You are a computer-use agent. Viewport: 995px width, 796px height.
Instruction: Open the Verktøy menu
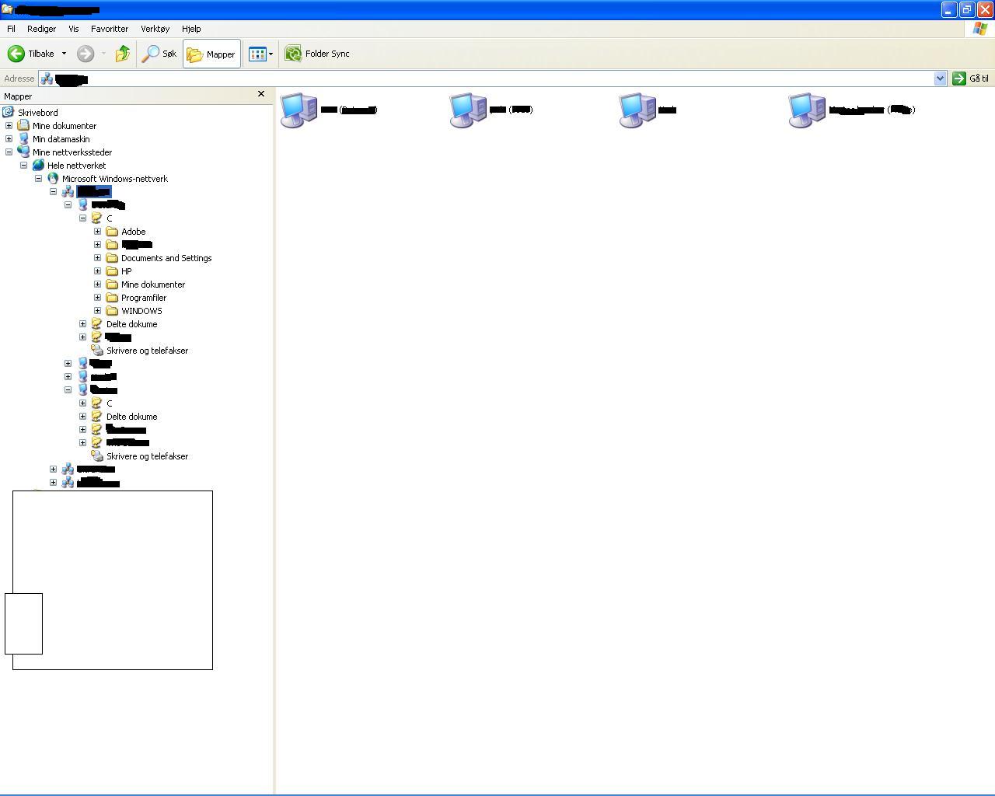(155, 29)
